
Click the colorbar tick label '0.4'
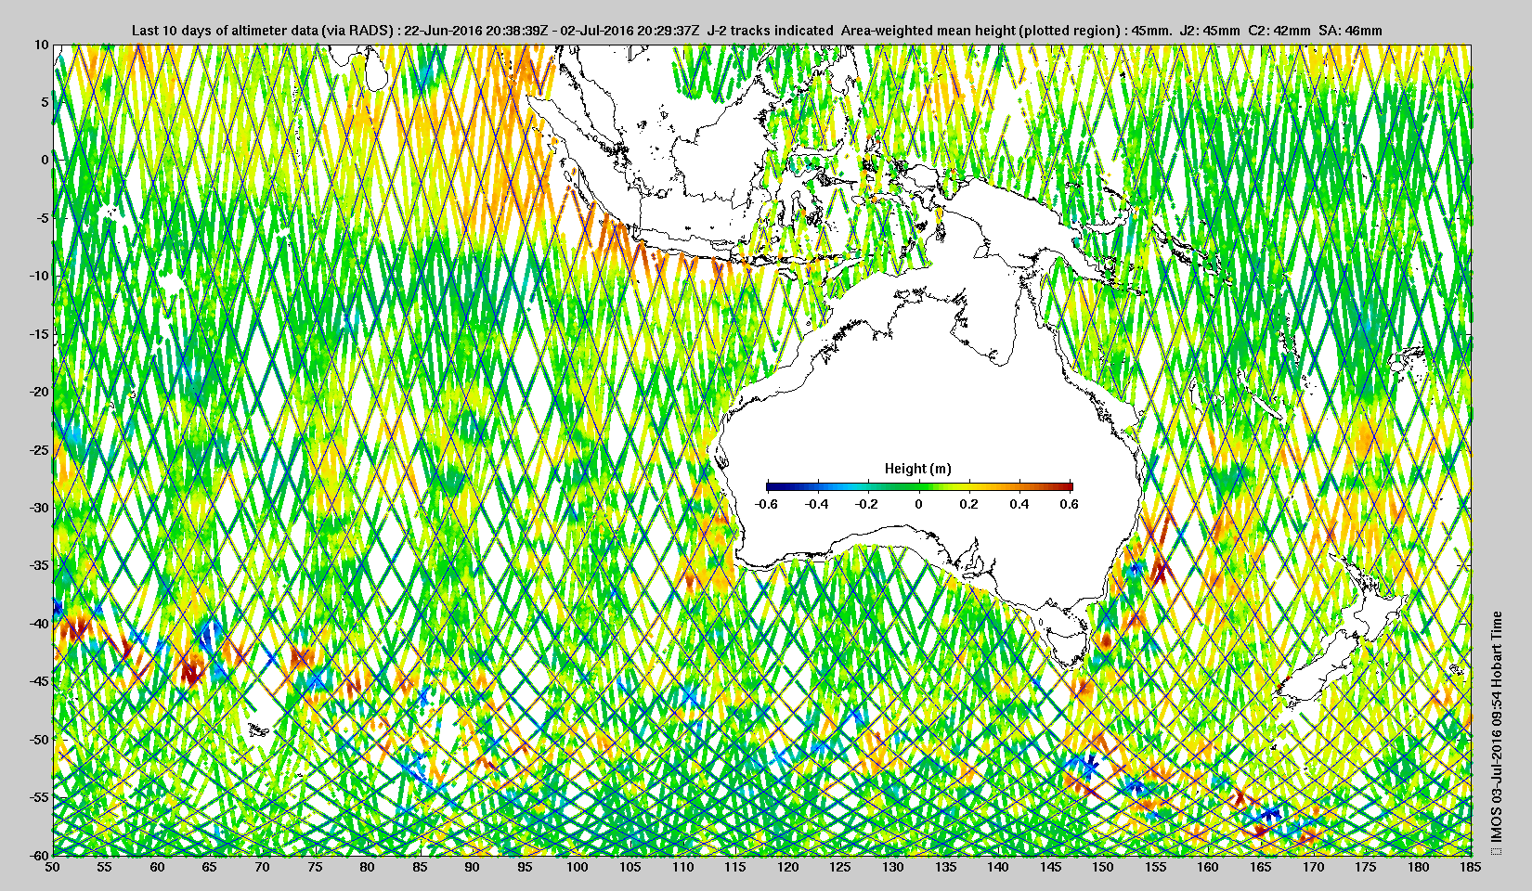1019,504
